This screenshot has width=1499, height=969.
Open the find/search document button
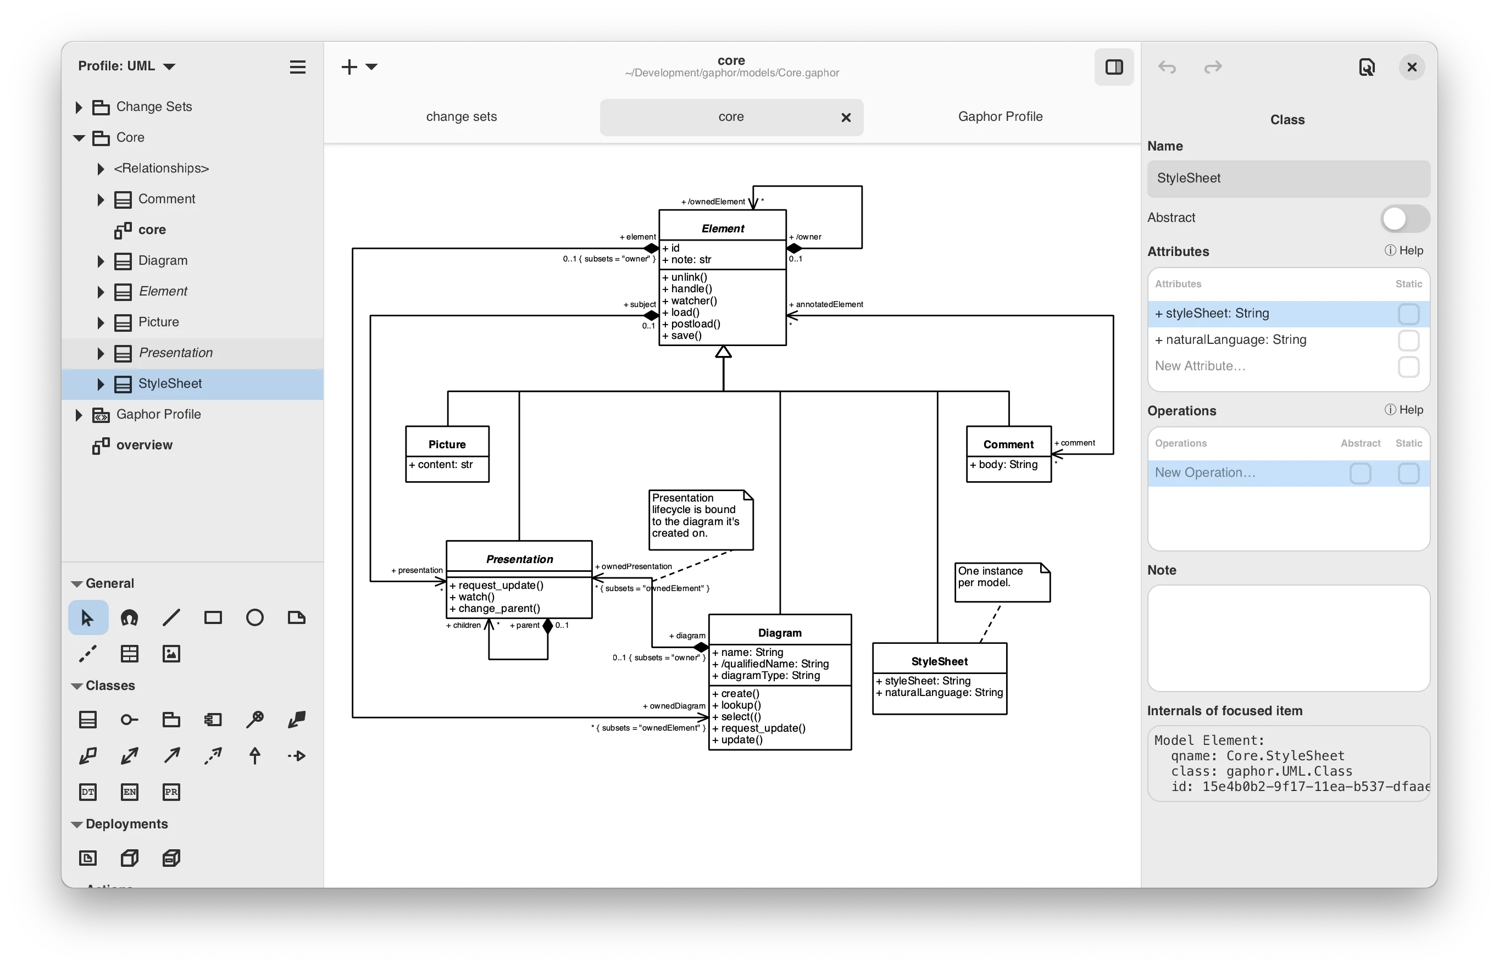[1365, 66]
